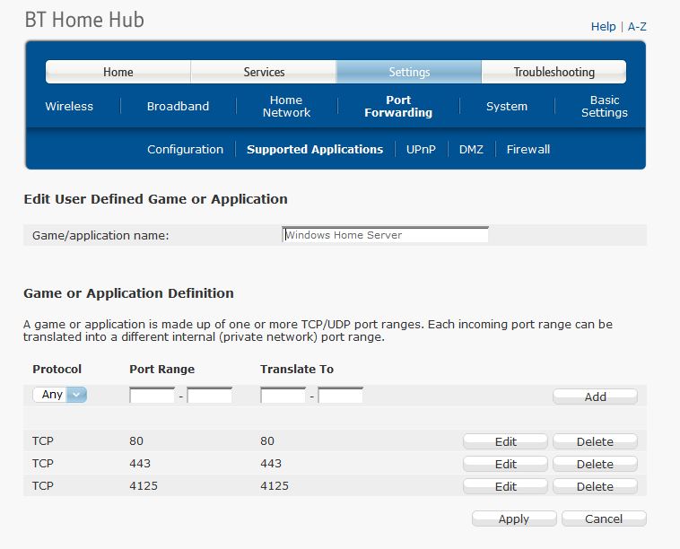
Task: Click the Game/application name label
Action: pos(100,235)
